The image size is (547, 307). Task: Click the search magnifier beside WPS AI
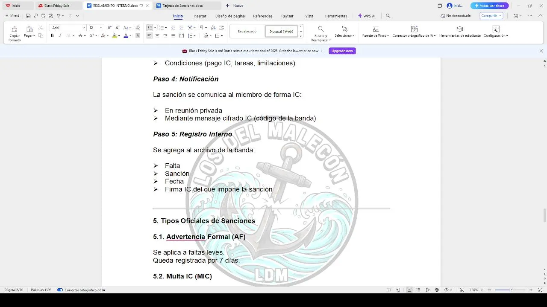pyautogui.click(x=388, y=16)
